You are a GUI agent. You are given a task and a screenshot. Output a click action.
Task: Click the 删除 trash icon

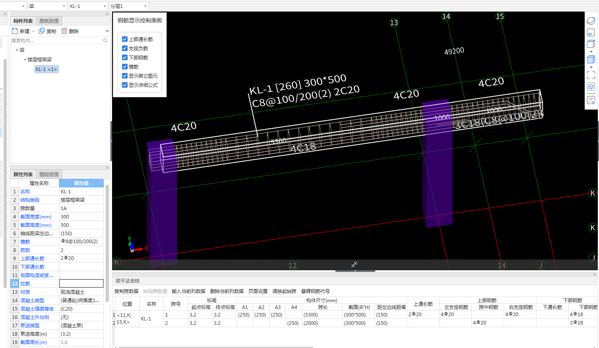pyautogui.click(x=64, y=31)
